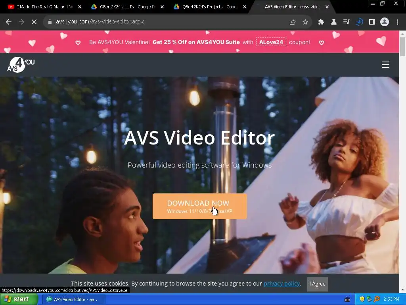
Task: Toggle the side panel icon
Action: (372, 22)
